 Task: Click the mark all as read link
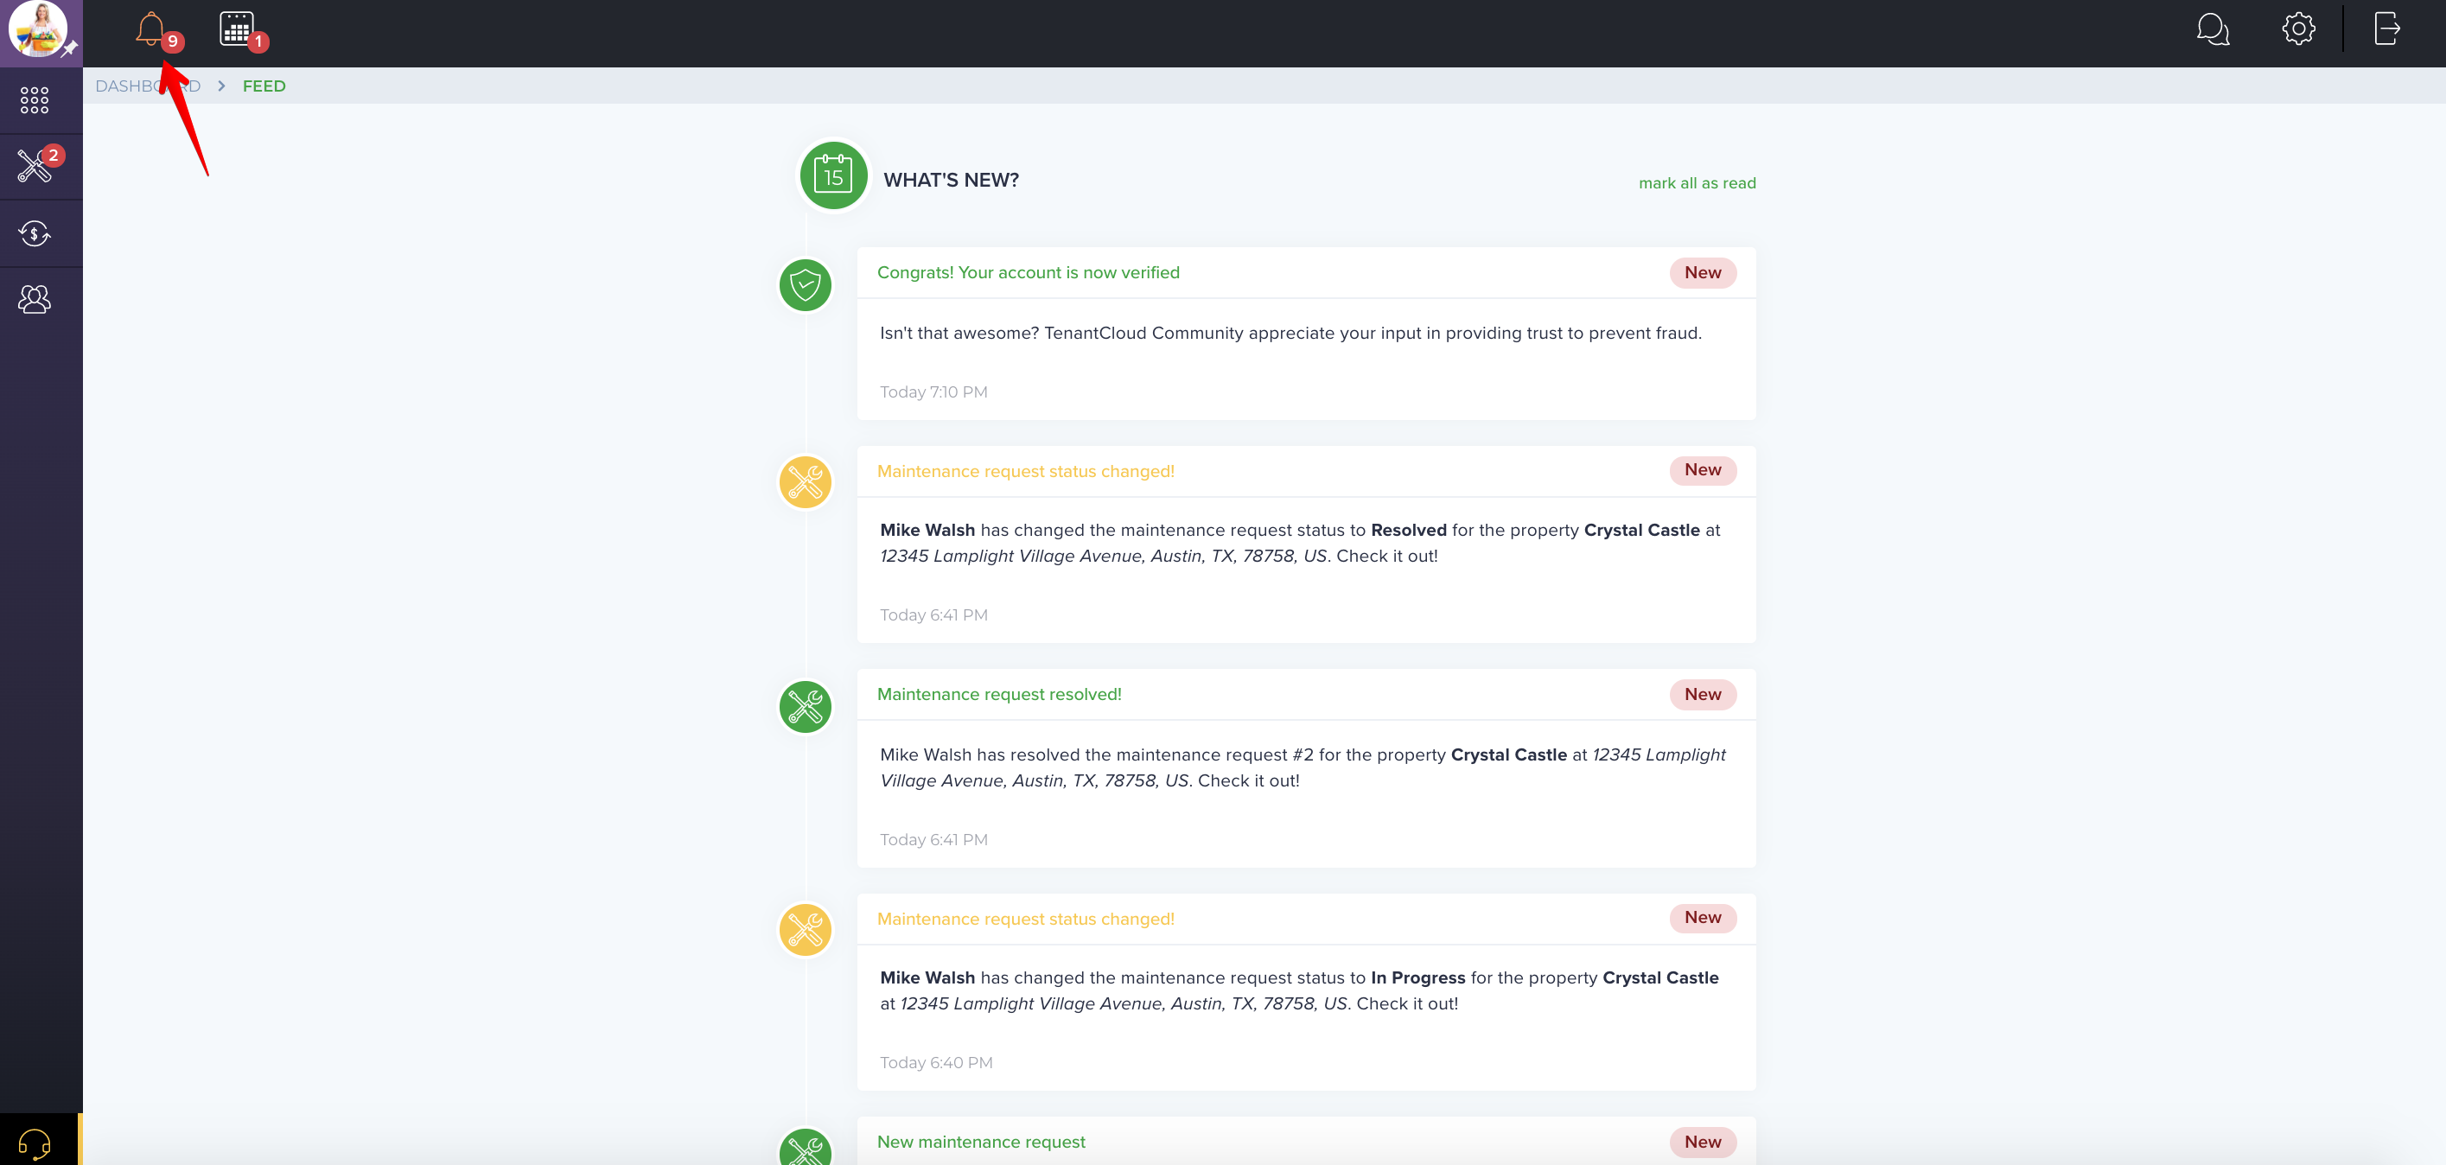(1697, 183)
